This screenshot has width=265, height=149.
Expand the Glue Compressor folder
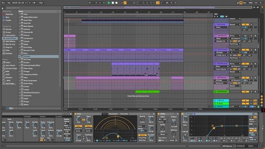pyautogui.click(x=19, y=81)
